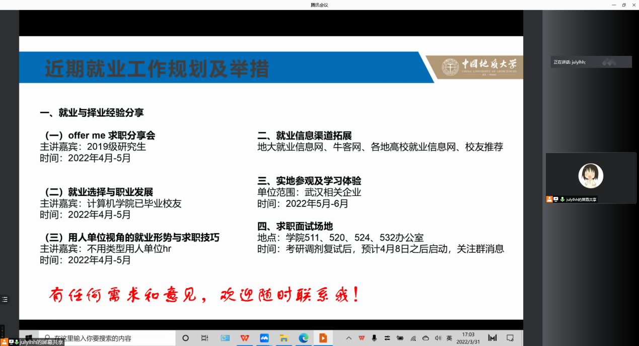Viewport: 639px width, 346px height.
Task: Click the avatar thumbnail of julylhh
Action: [x=591, y=176]
